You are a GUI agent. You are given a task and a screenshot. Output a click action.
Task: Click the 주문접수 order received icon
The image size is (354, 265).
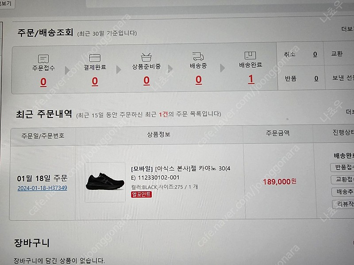[x=43, y=59]
